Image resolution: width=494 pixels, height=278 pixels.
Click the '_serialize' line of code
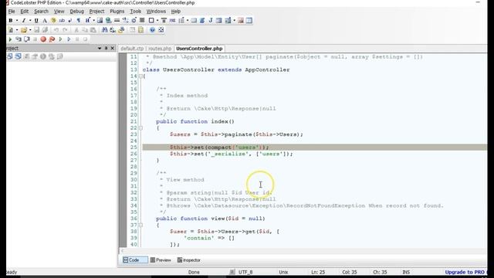click(232, 154)
